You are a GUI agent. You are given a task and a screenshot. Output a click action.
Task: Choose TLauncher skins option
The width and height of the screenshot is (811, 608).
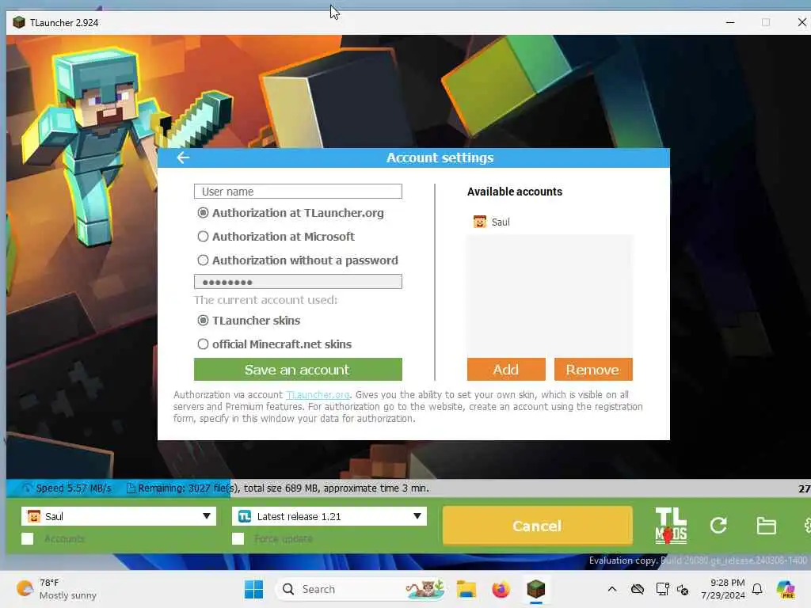204,321
